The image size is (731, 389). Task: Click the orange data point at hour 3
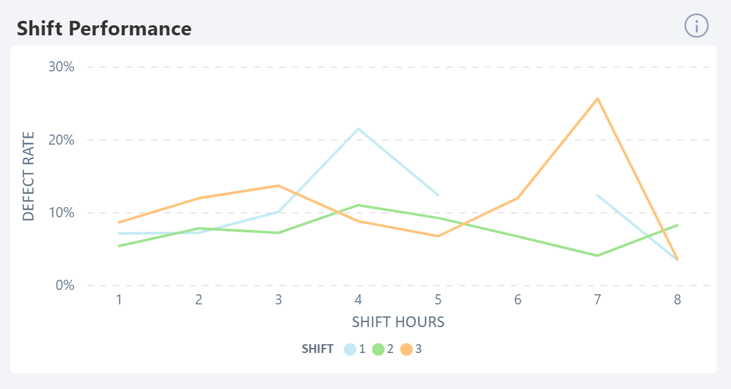pos(278,186)
